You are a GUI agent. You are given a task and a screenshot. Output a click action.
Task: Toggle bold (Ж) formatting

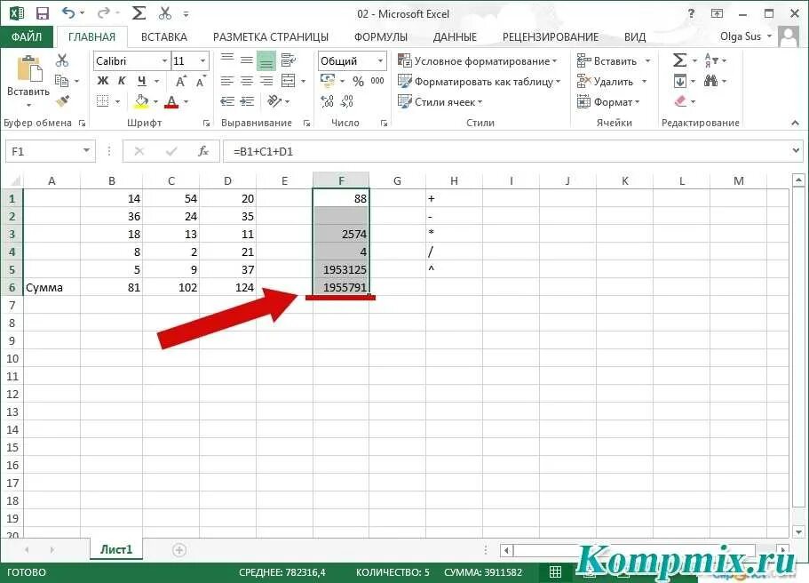click(x=103, y=81)
